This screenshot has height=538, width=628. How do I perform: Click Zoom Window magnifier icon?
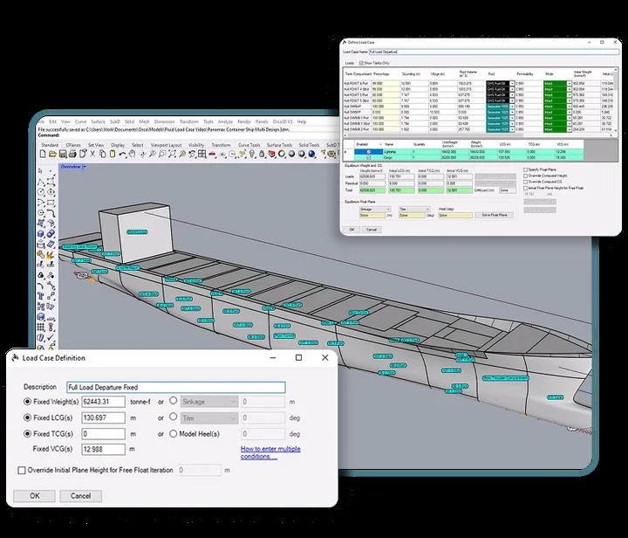coord(162,154)
